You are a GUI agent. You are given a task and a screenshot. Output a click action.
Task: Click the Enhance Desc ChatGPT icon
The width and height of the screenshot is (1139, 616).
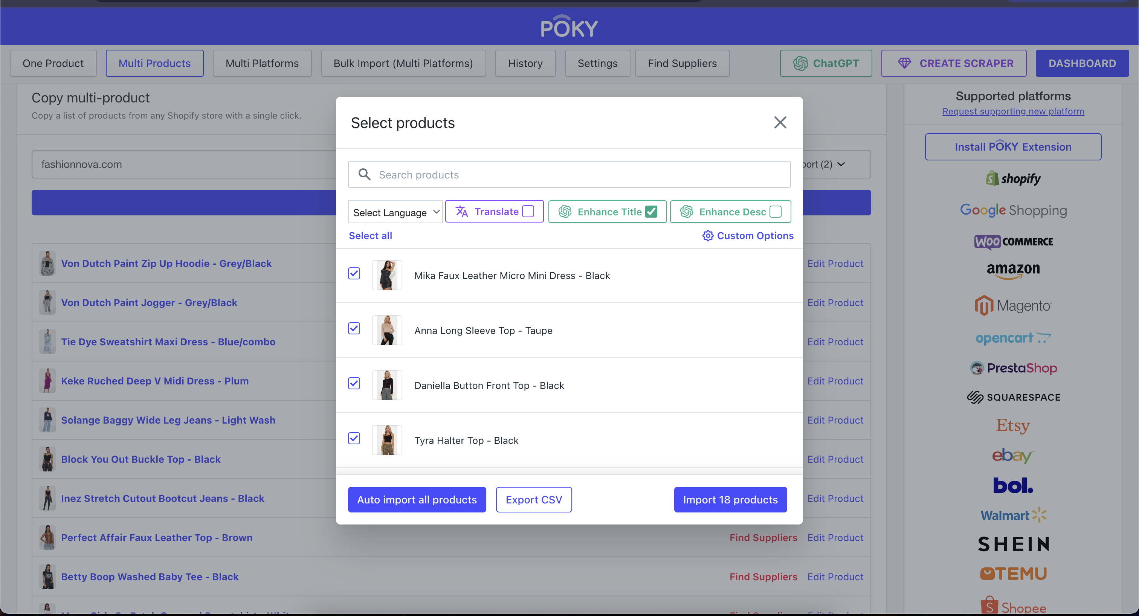(x=686, y=212)
